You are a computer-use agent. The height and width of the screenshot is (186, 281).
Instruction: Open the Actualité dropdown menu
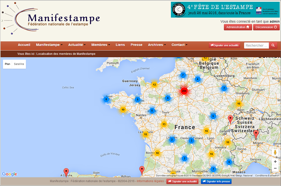[x=77, y=45]
